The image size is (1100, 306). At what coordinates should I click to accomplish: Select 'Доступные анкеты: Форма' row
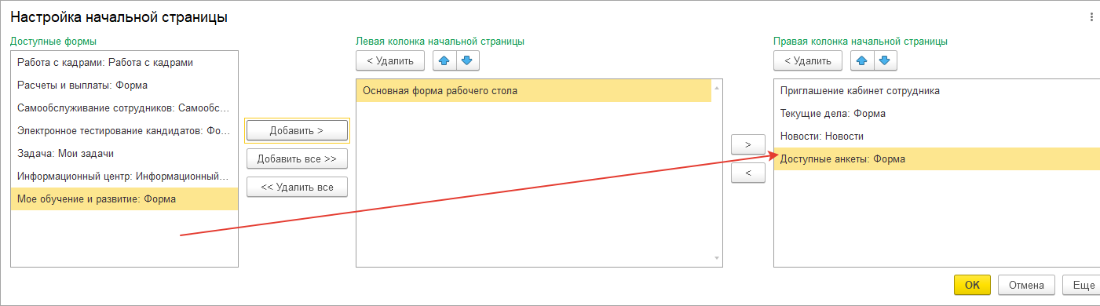point(937,158)
